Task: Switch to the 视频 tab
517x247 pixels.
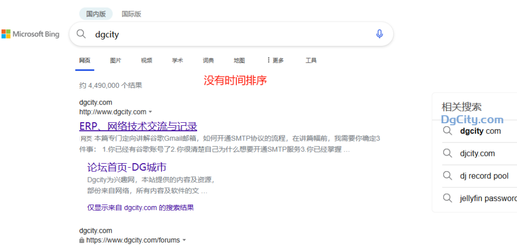Action: [x=146, y=60]
